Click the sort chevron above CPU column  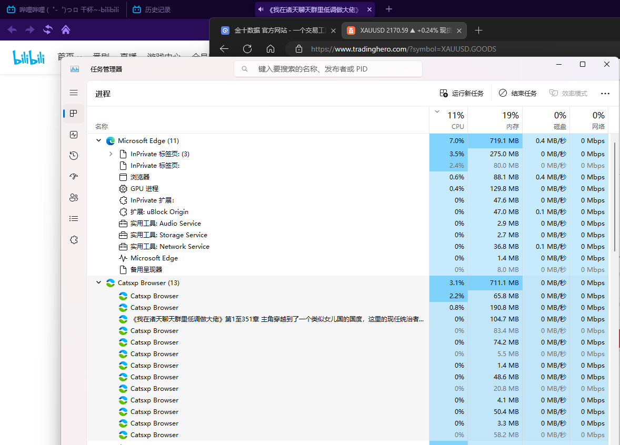pos(437,112)
